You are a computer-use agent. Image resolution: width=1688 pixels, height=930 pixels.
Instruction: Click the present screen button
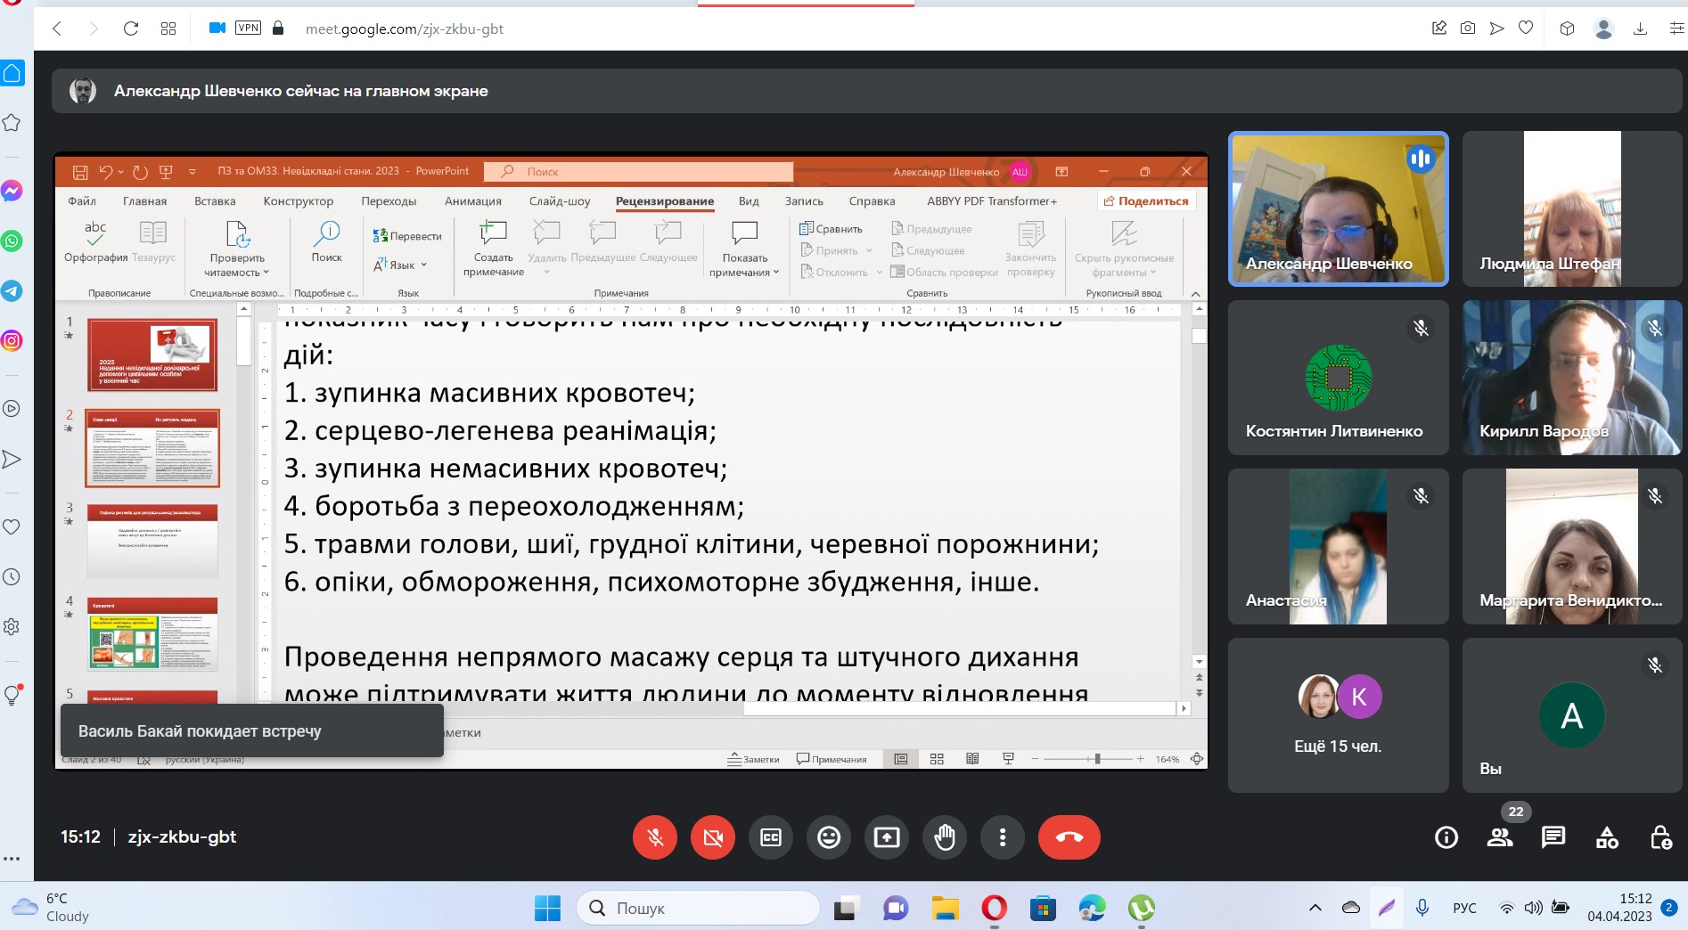887,837
